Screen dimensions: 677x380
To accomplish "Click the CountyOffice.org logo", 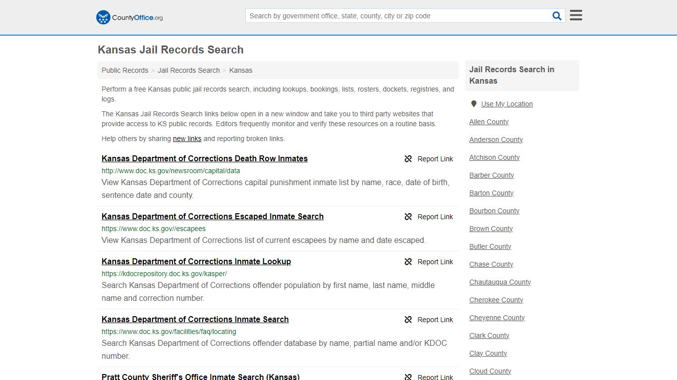I will click(129, 17).
